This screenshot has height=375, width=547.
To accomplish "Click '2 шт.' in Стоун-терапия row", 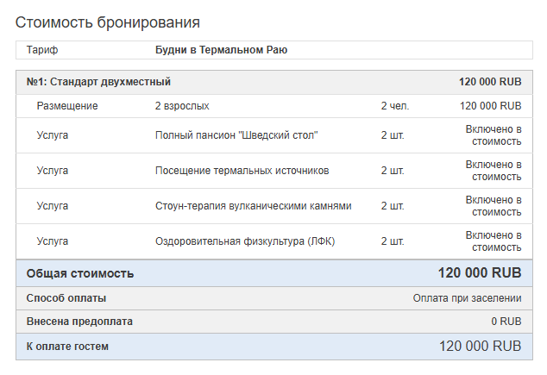I will pyautogui.click(x=393, y=206).
